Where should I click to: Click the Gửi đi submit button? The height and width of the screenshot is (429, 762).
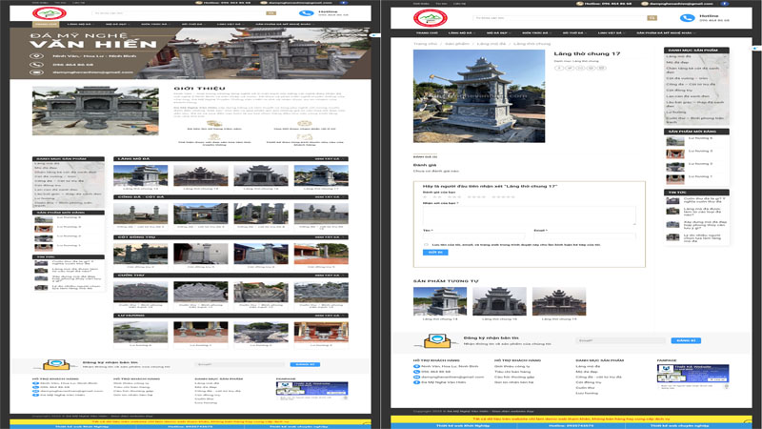click(435, 253)
